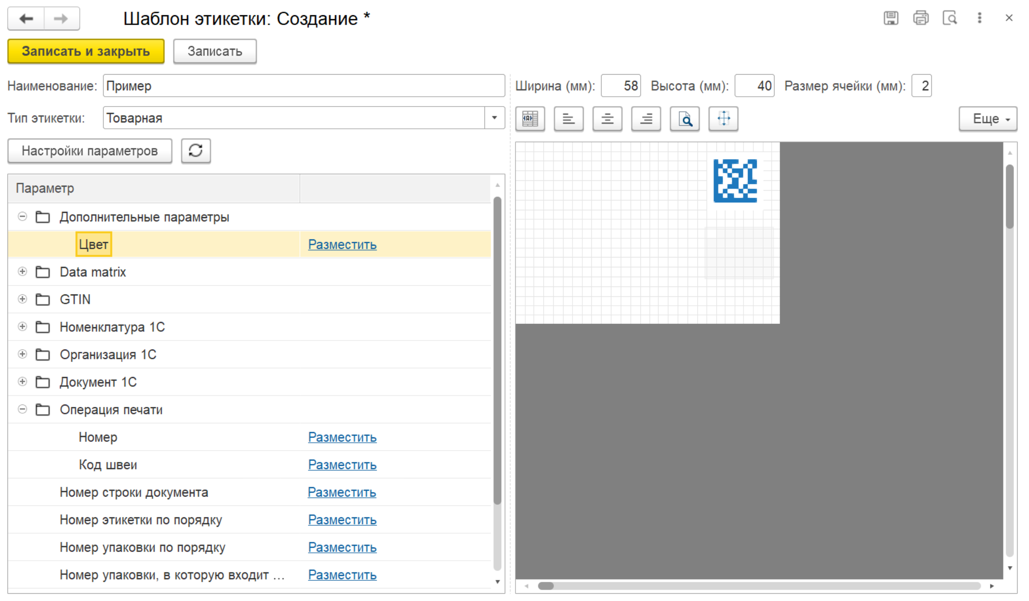
Task: Click Записать и закрыть button
Action: [86, 51]
